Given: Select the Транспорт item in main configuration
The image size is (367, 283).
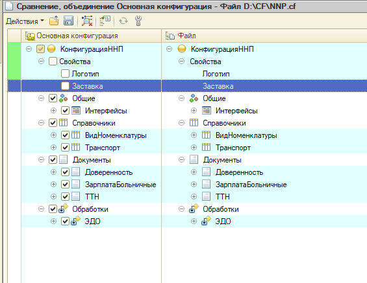Looking at the screenshot, I should point(103,148).
